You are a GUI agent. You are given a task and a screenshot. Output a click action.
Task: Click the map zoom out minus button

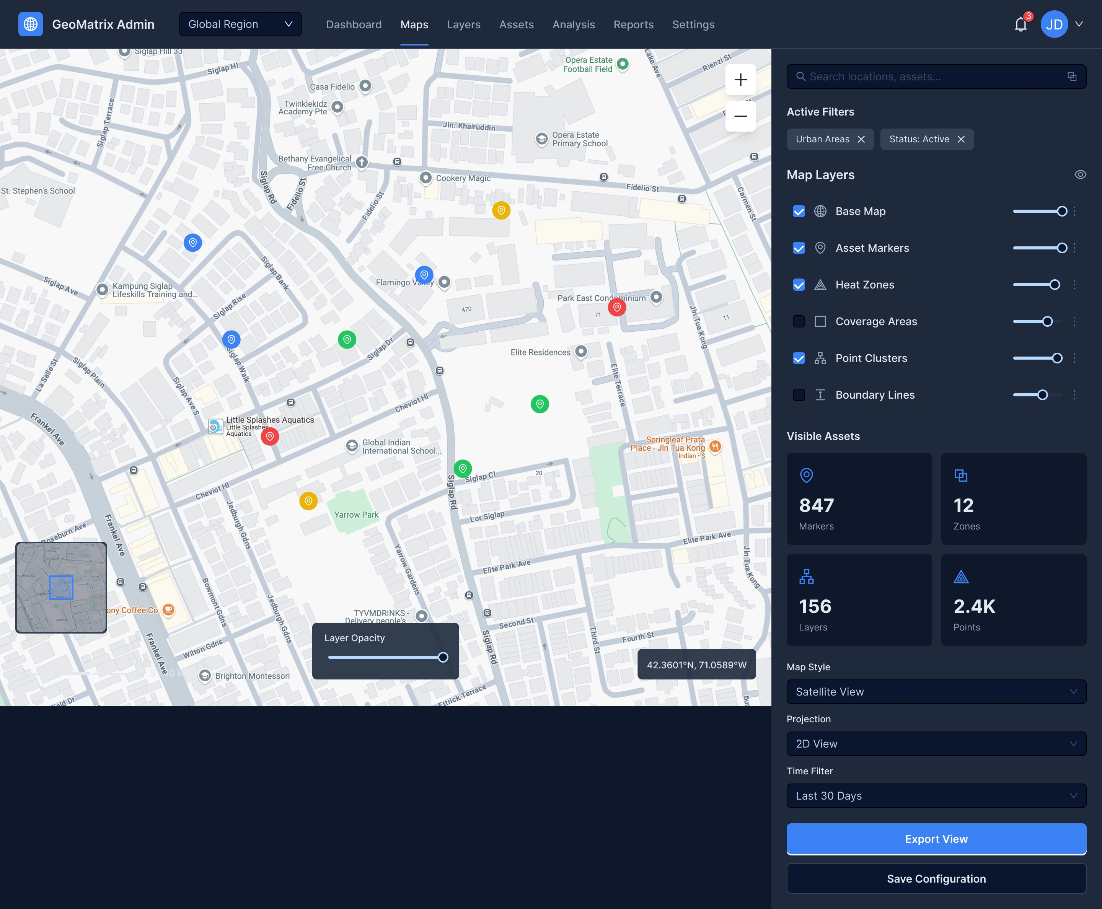(740, 116)
